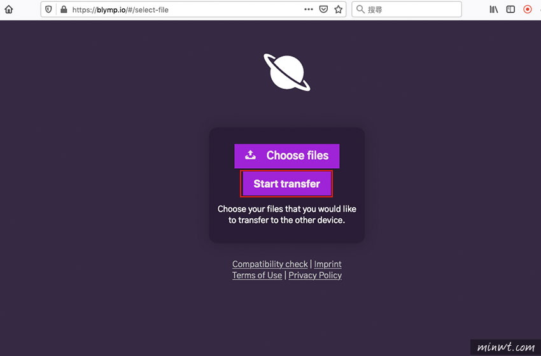Open the Compatibility check link
This screenshot has height=356, width=541.
click(x=270, y=264)
